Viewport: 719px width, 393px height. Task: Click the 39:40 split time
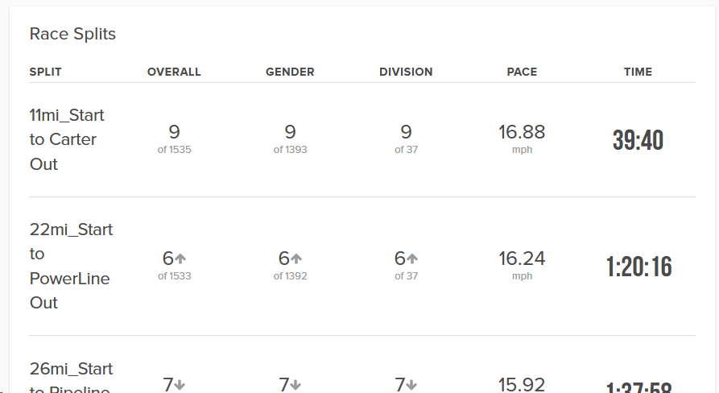point(638,140)
